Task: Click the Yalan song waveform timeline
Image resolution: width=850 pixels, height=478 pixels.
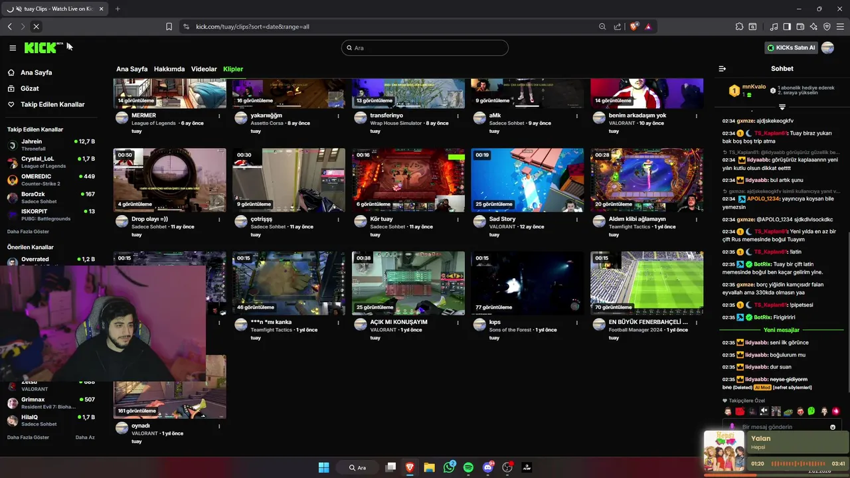Action: click(797, 463)
